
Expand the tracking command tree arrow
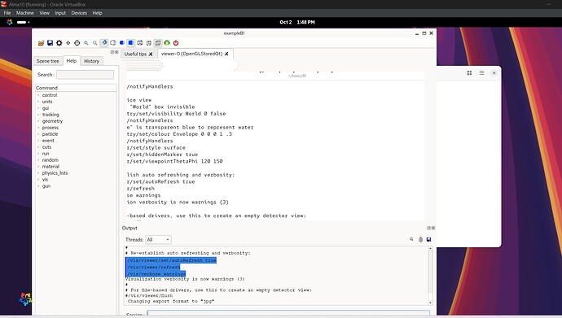point(38,115)
